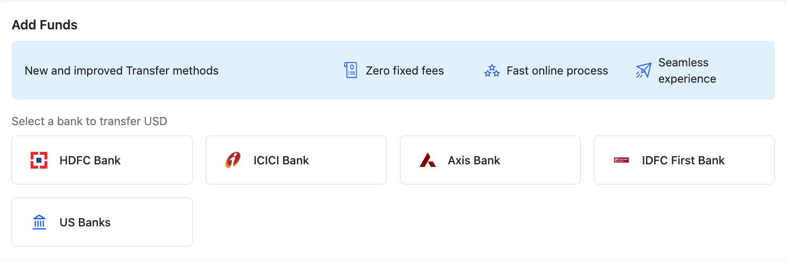Click the Zero fixed fees receipt icon

[351, 71]
